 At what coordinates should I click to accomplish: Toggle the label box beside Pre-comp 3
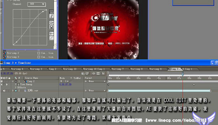(x=39, y=57)
